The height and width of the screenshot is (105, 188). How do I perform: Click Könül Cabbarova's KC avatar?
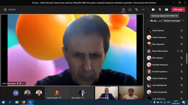click(x=149, y=78)
